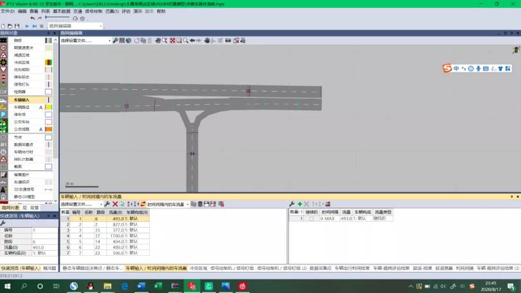The image size is (521, 293).
Task: Open Excel from the taskbar
Action: point(158,286)
